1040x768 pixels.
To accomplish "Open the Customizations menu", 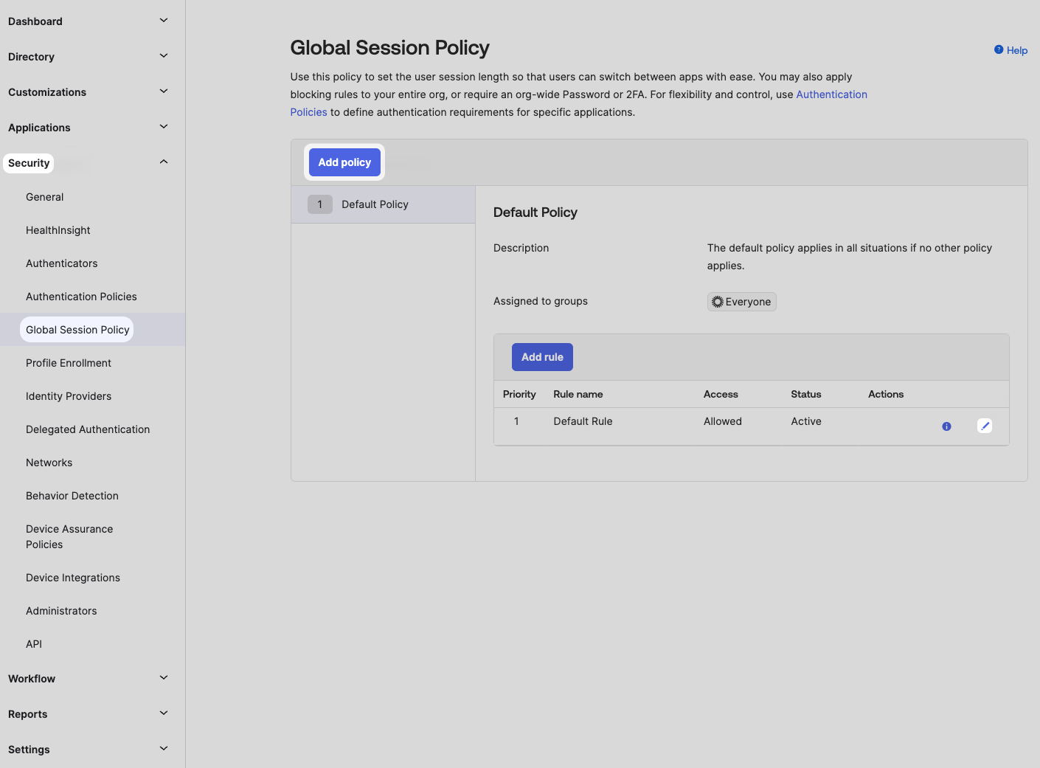I will point(47,92).
